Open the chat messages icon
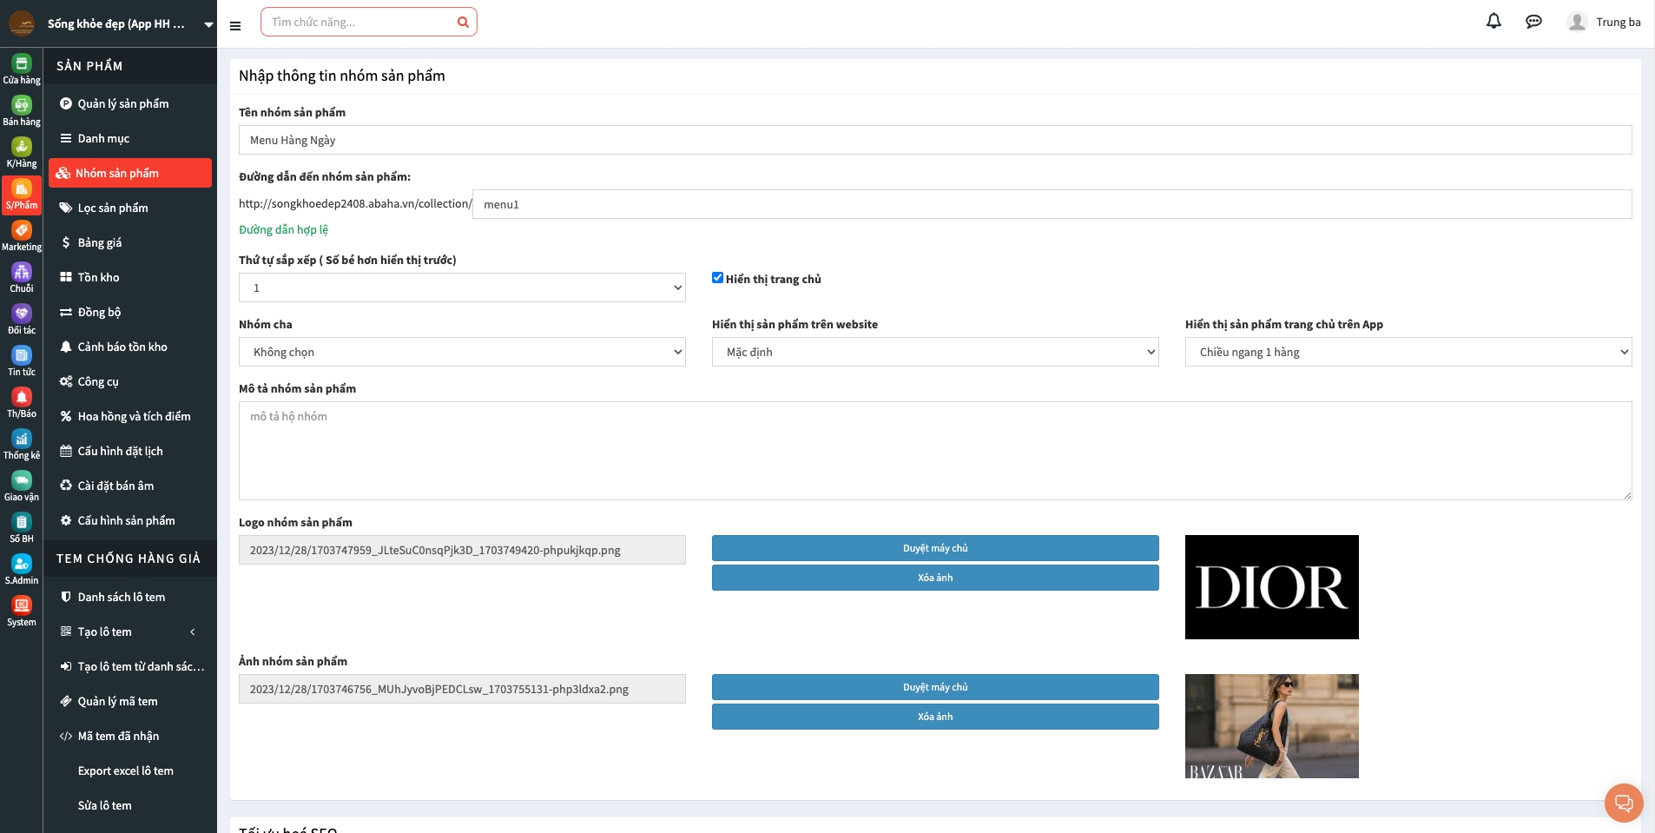The height and width of the screenshot is (833, 1655). (x=1533, y=22)
